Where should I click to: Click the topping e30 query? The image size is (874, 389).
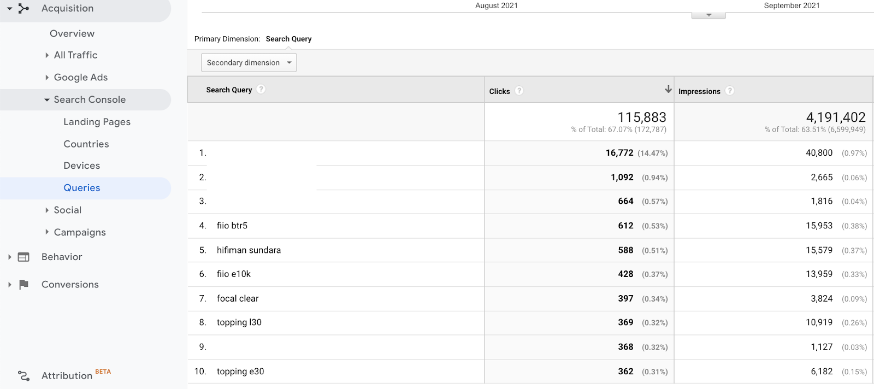(240, 372)
